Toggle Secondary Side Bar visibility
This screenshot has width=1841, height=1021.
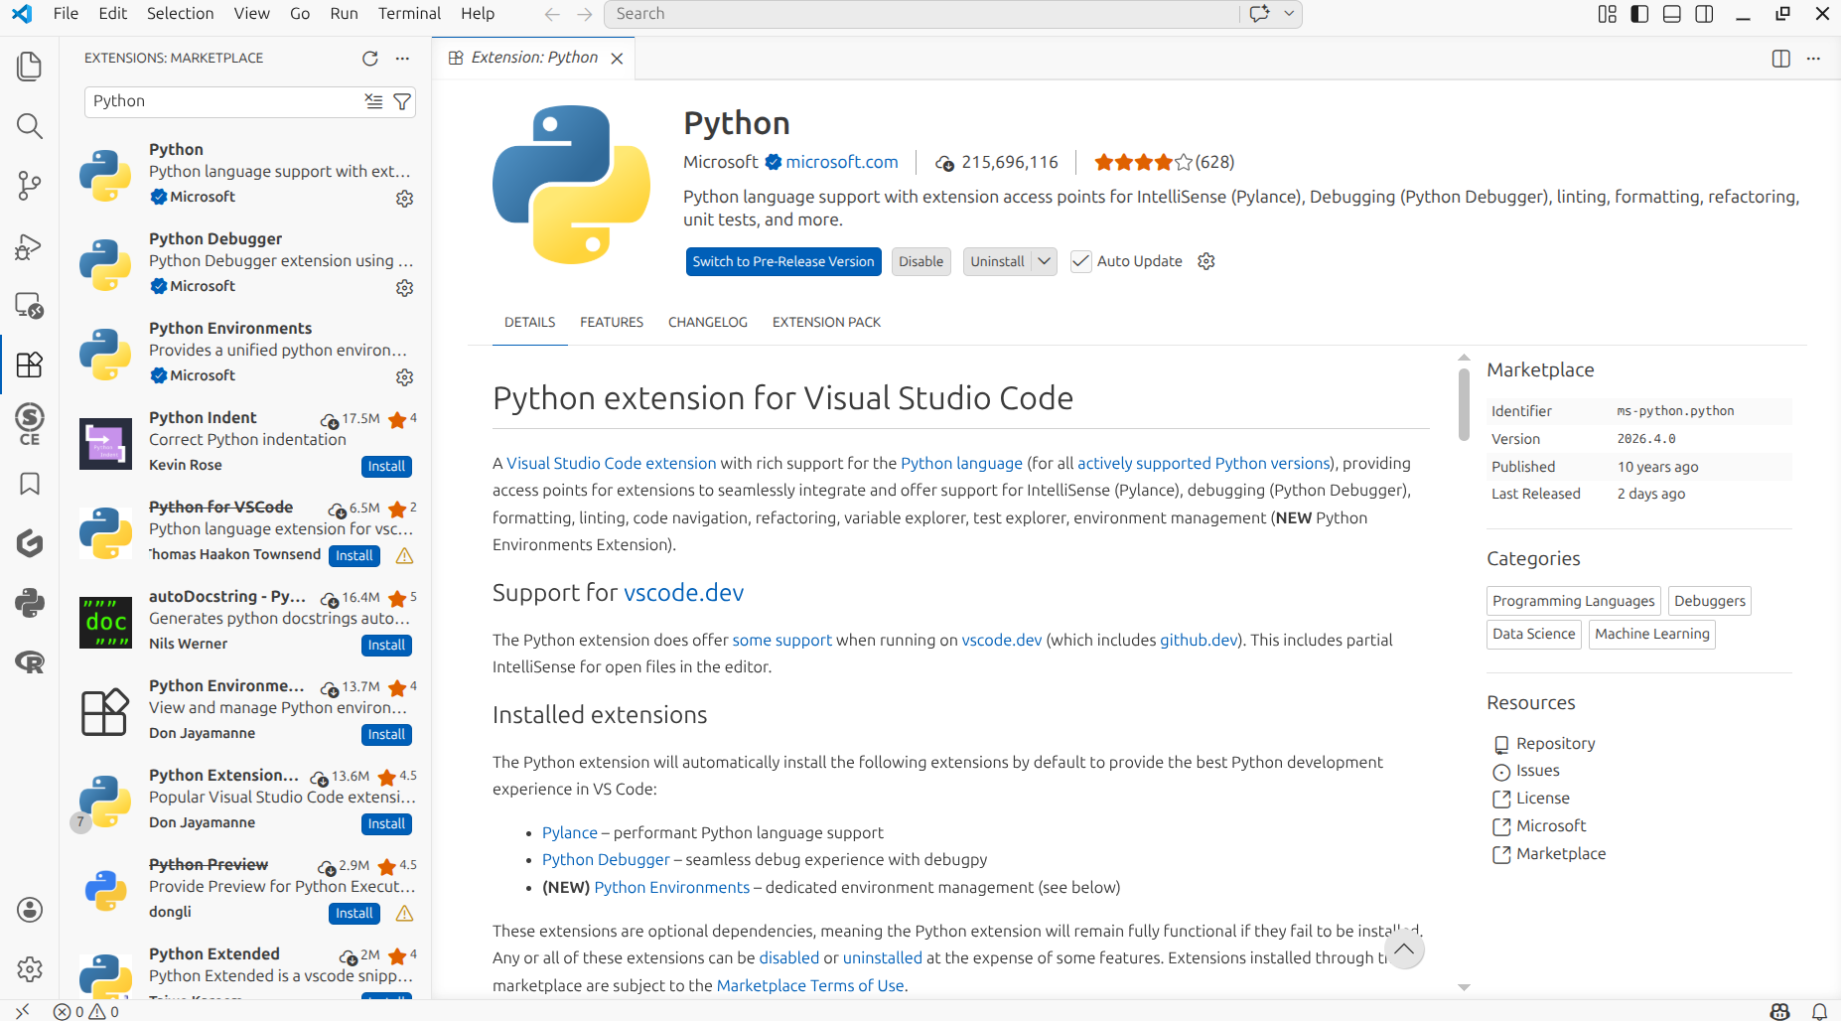1704,14
